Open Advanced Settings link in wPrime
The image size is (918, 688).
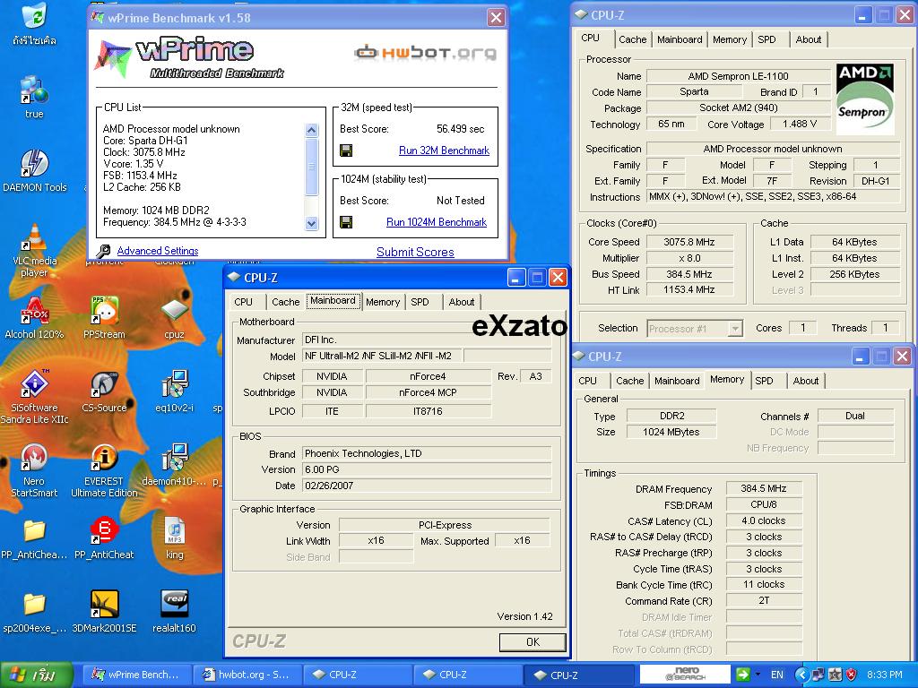[x=158, y=251]
